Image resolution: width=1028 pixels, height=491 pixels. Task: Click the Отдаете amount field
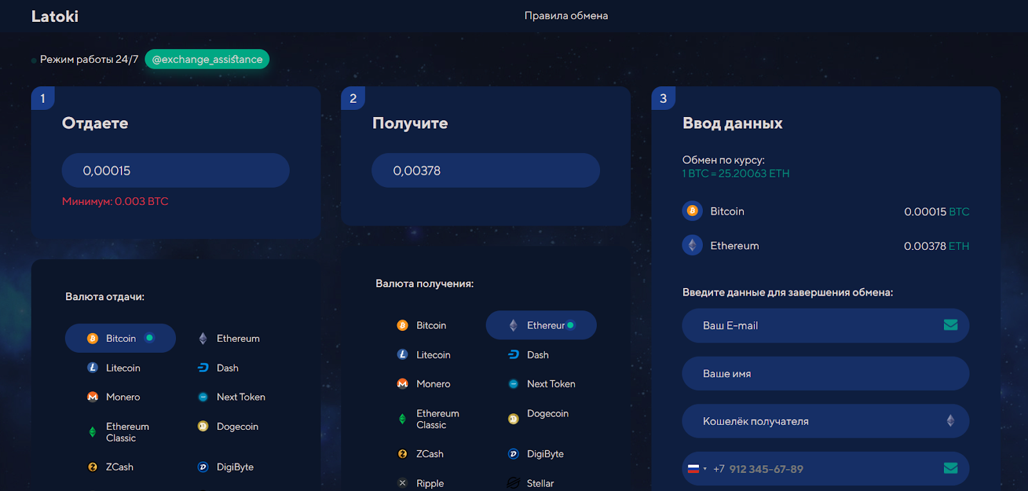(175, 170)
